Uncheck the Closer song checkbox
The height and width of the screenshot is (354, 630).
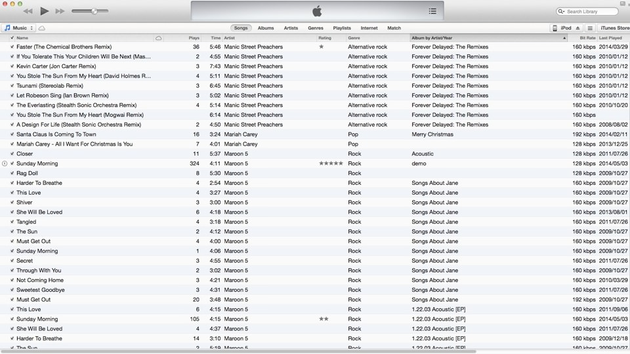click(12, 153)
